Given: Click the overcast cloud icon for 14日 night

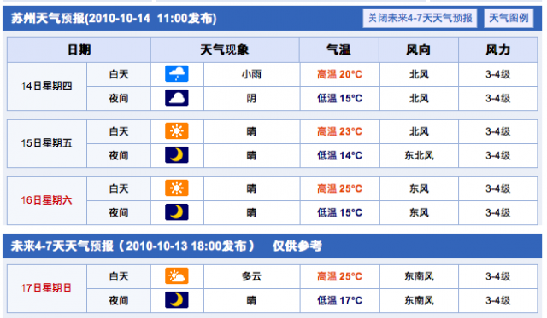Looking at the screenshot, I should tap(177, 98).
